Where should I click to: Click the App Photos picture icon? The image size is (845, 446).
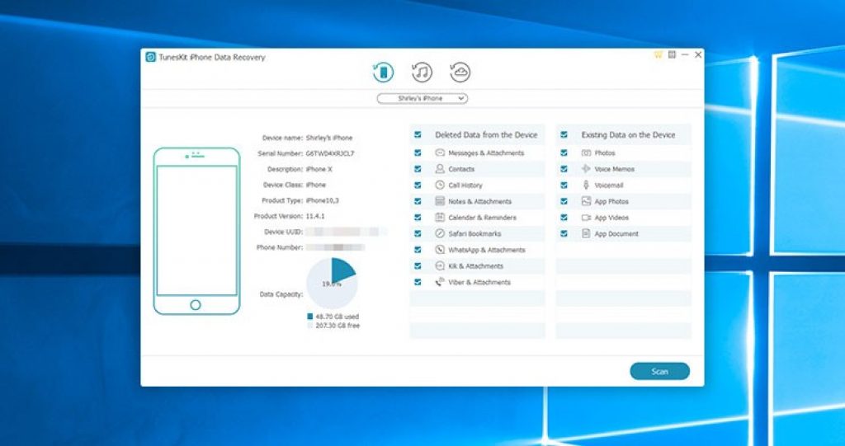[586, 201]
